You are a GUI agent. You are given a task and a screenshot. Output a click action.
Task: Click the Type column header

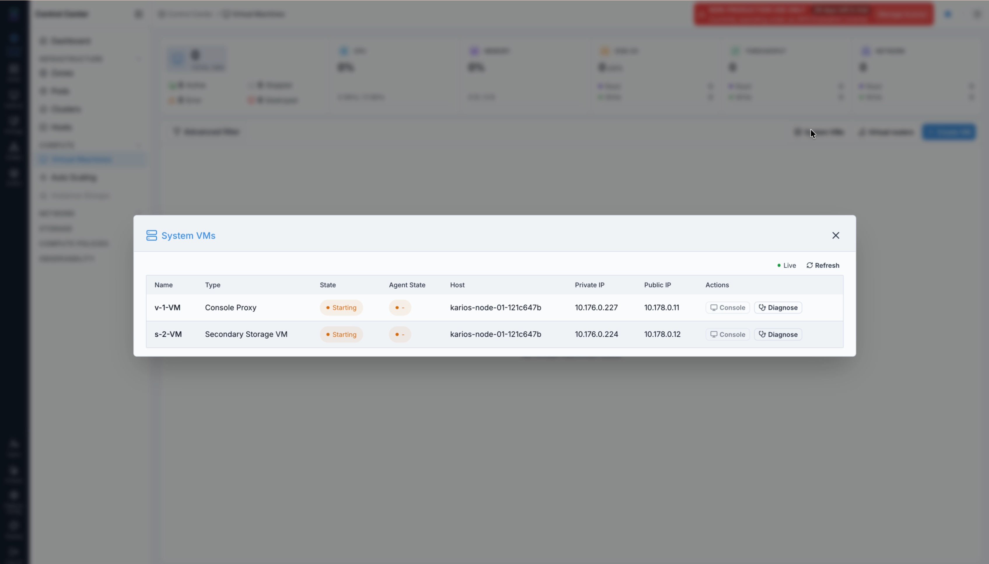click(x=212, y=285)
